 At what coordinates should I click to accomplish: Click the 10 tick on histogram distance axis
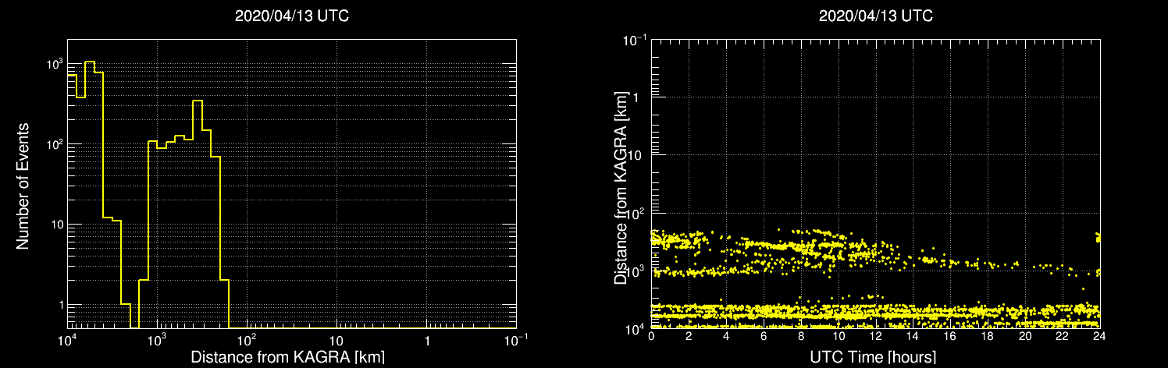point(337,342)
